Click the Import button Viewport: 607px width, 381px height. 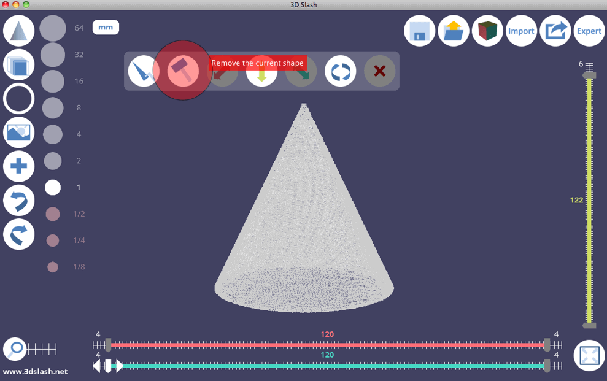tap(521, 31)
